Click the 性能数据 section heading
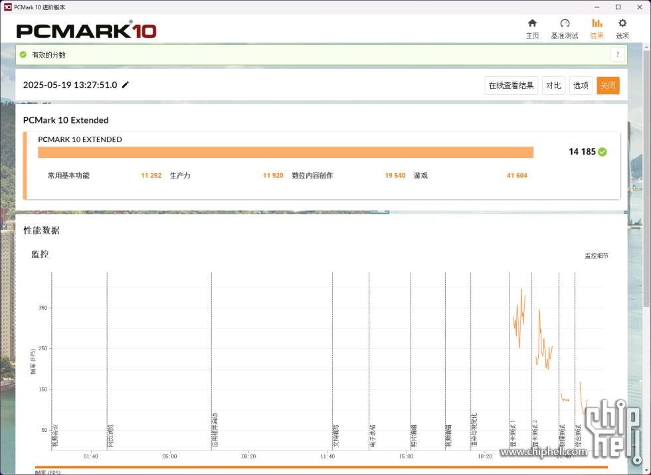Image resolution: width=651 pixels, height=475 pixels. [41, 230]
